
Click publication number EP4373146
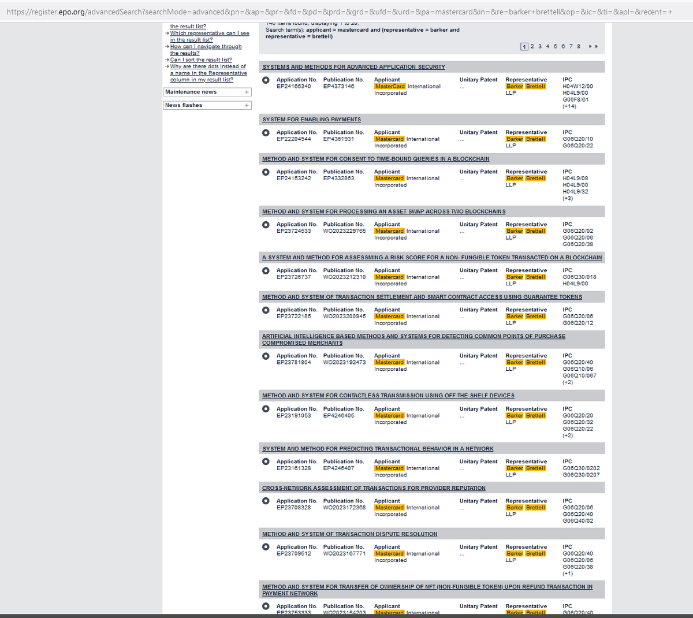pyautogui.click(x=339, y=87)
